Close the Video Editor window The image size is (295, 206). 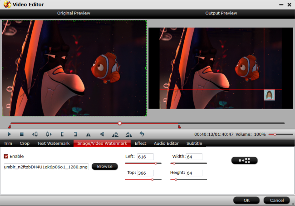click(x=290, y=5)
